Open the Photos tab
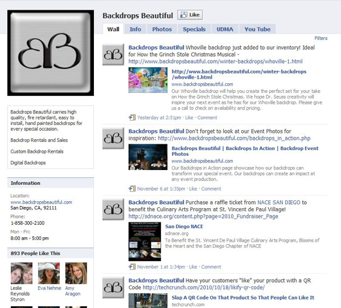 pos(162,29)
